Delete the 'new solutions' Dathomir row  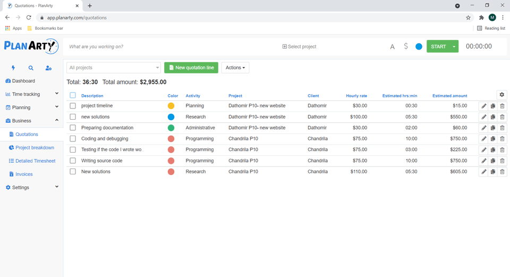tap(502, 117)
